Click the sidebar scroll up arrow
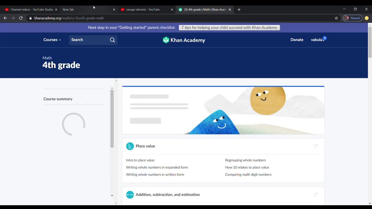This screenshot has height=209, width=372. coord(112,88)
